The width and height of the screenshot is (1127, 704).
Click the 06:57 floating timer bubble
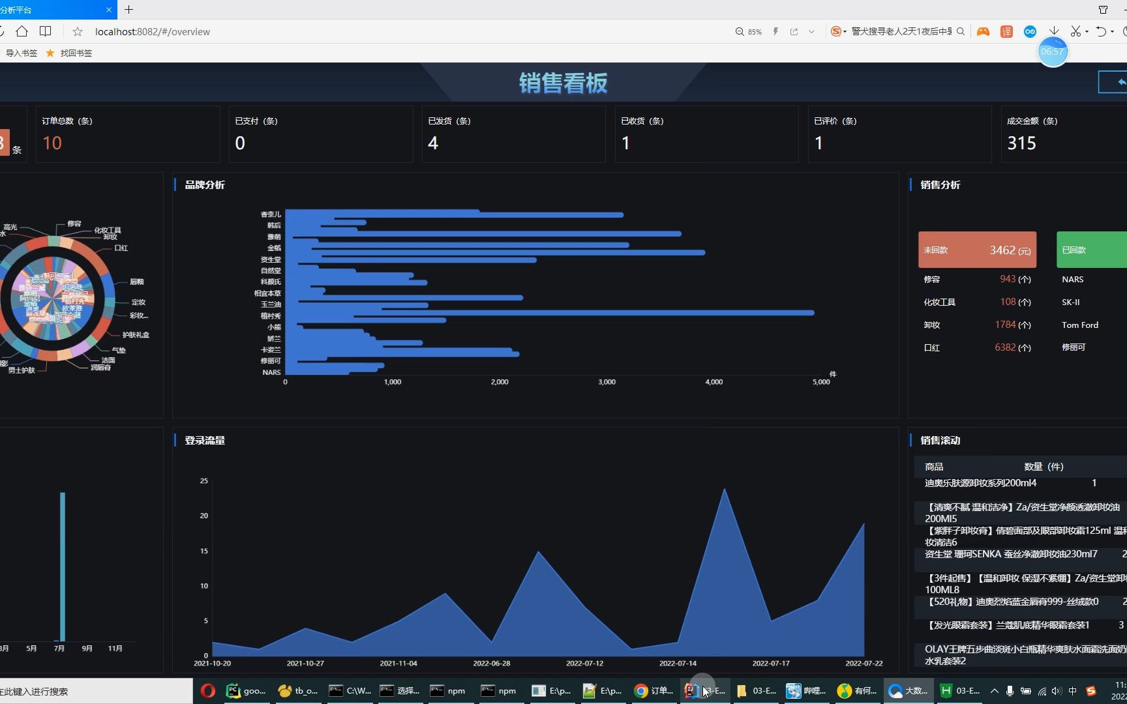(1052, 51)
